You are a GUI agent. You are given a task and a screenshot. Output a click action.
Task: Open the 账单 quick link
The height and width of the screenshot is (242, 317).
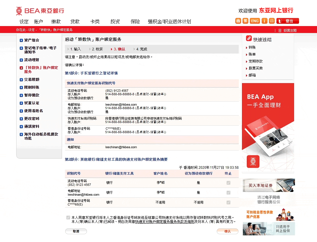click(252, 54)
